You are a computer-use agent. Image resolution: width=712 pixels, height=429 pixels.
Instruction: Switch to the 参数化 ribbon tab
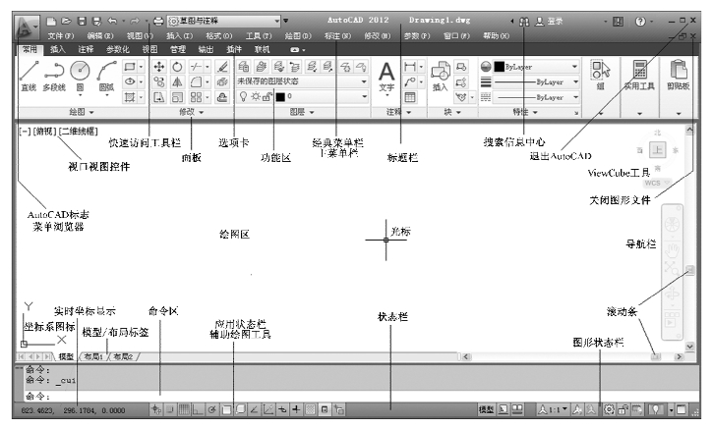[x=118, y=49]
